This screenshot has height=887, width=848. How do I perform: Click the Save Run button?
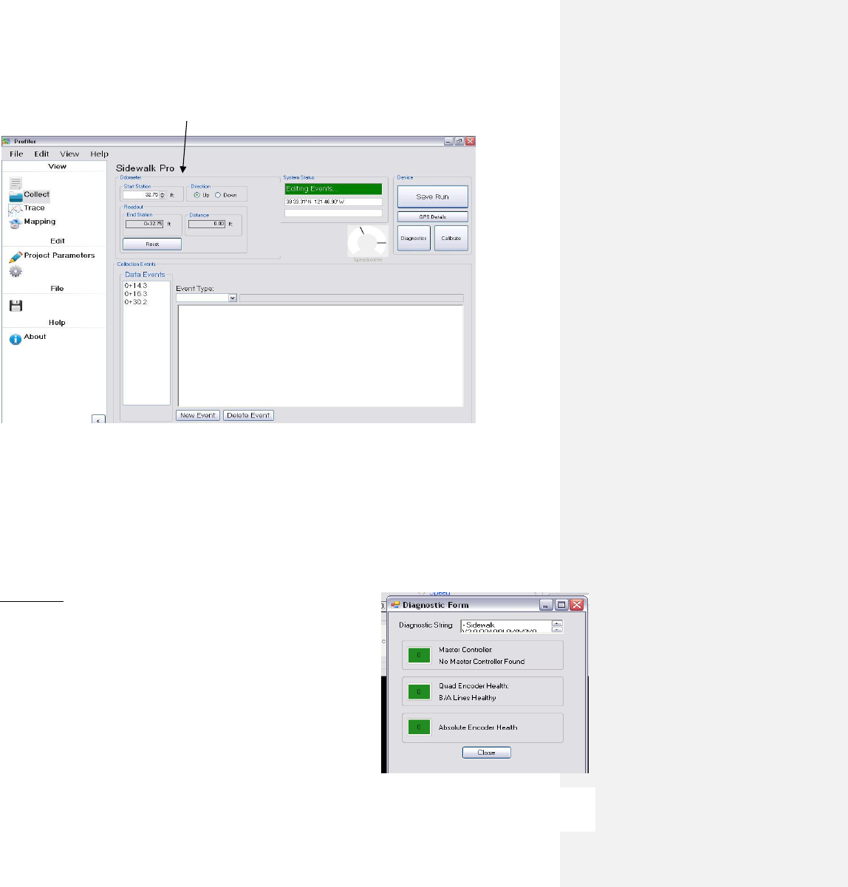pos(433,197)
